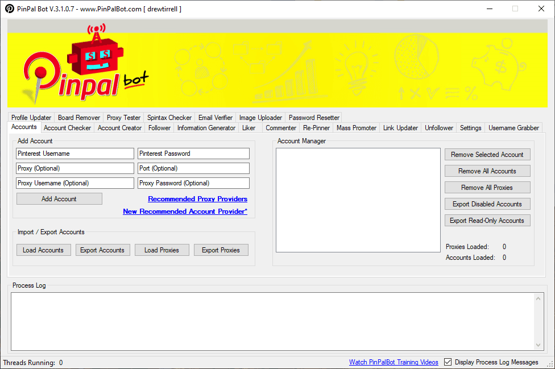Image resolution: width=555 pixels, height=369 pixels.
Task: Switch to the Email Verifier tab
Action: tap(215, 118)
